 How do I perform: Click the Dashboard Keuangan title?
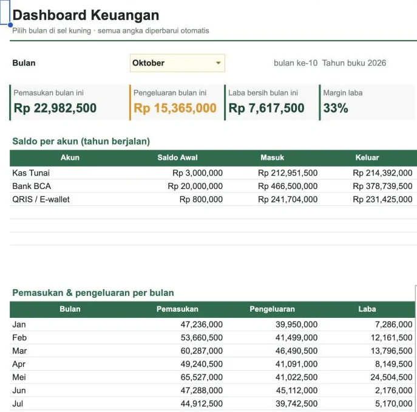point(86,15)
